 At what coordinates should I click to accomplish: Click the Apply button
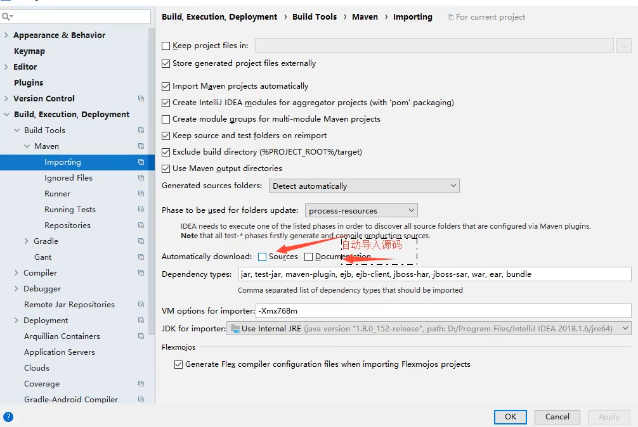609,416
